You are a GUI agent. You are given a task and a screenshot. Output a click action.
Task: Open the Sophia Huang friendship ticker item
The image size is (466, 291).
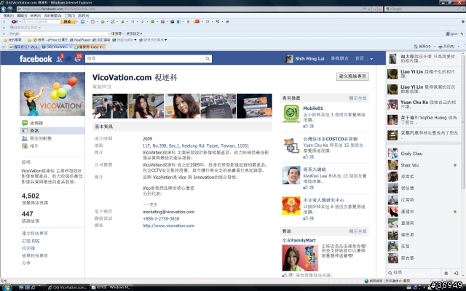coord(424,119)
